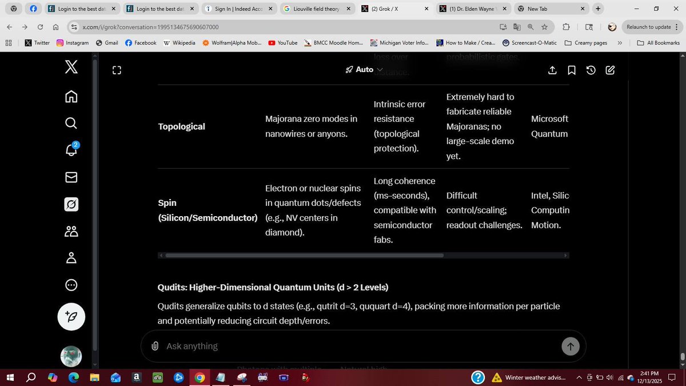Click the browser back arrow
Image resolution: width=686 pixels, height=386 pixels.
point(10,27)
